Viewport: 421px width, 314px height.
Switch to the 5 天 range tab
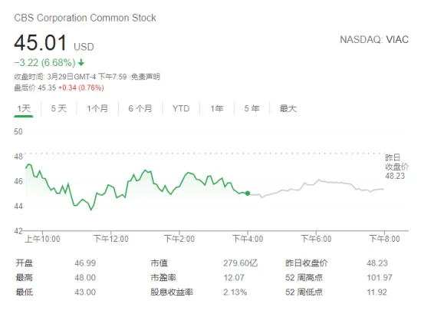[58, 108]
